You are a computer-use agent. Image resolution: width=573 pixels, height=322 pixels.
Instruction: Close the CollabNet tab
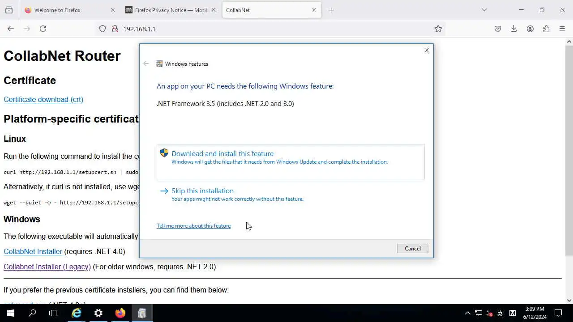click(314, 10)
